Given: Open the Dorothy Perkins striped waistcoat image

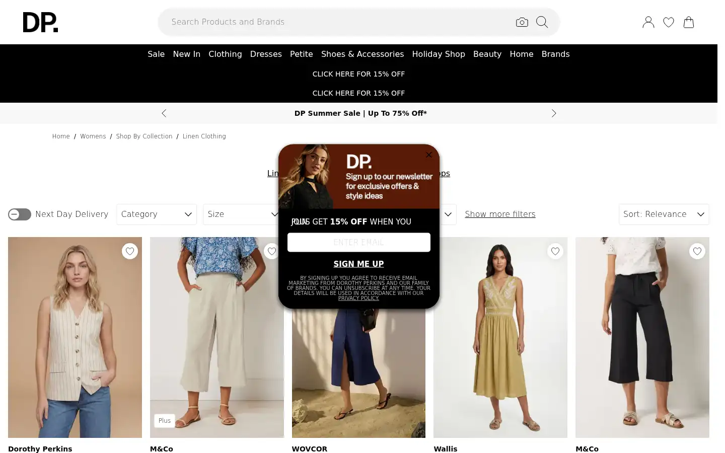Looking at the screenshot, I should (x=75, y=337).
